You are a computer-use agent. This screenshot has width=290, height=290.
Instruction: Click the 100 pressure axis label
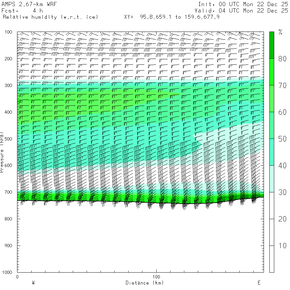[x=8, y=32]
